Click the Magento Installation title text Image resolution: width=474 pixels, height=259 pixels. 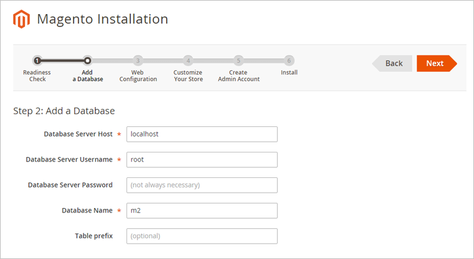(102, 19)
